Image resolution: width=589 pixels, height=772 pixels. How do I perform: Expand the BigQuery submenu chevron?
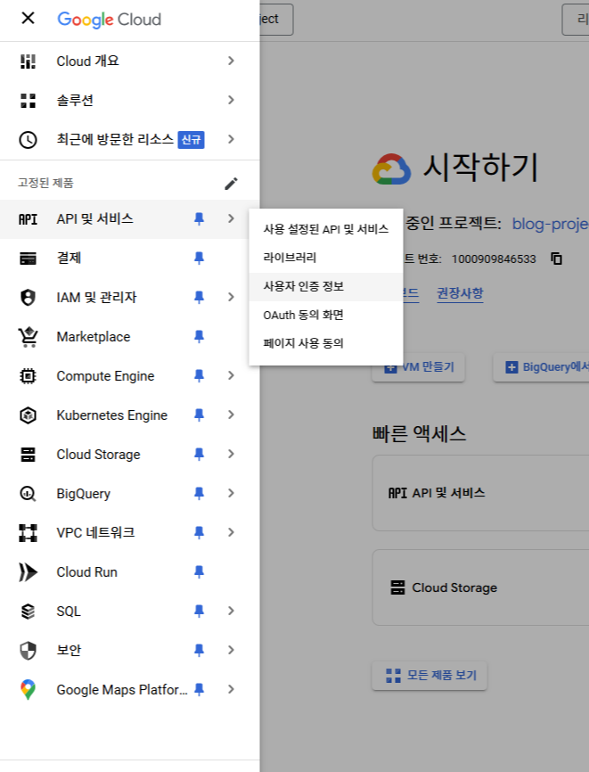click(231, 493)
